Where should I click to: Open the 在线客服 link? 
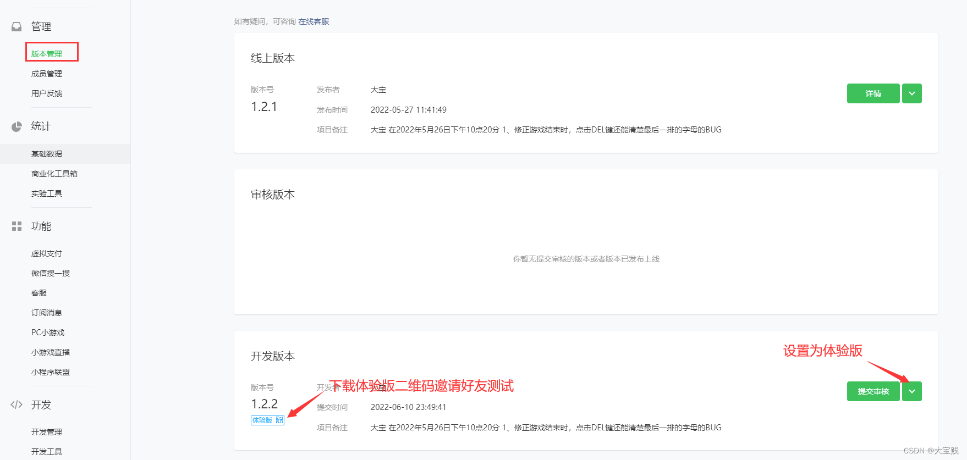click(x=314, y=21)
